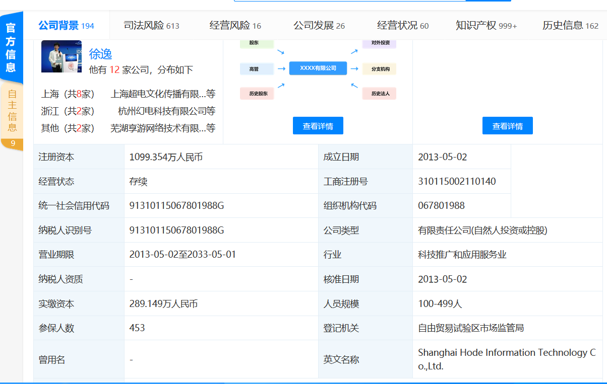
Task: Click the 9 badge under 自主信息
Action: click(x=13, y=144)
